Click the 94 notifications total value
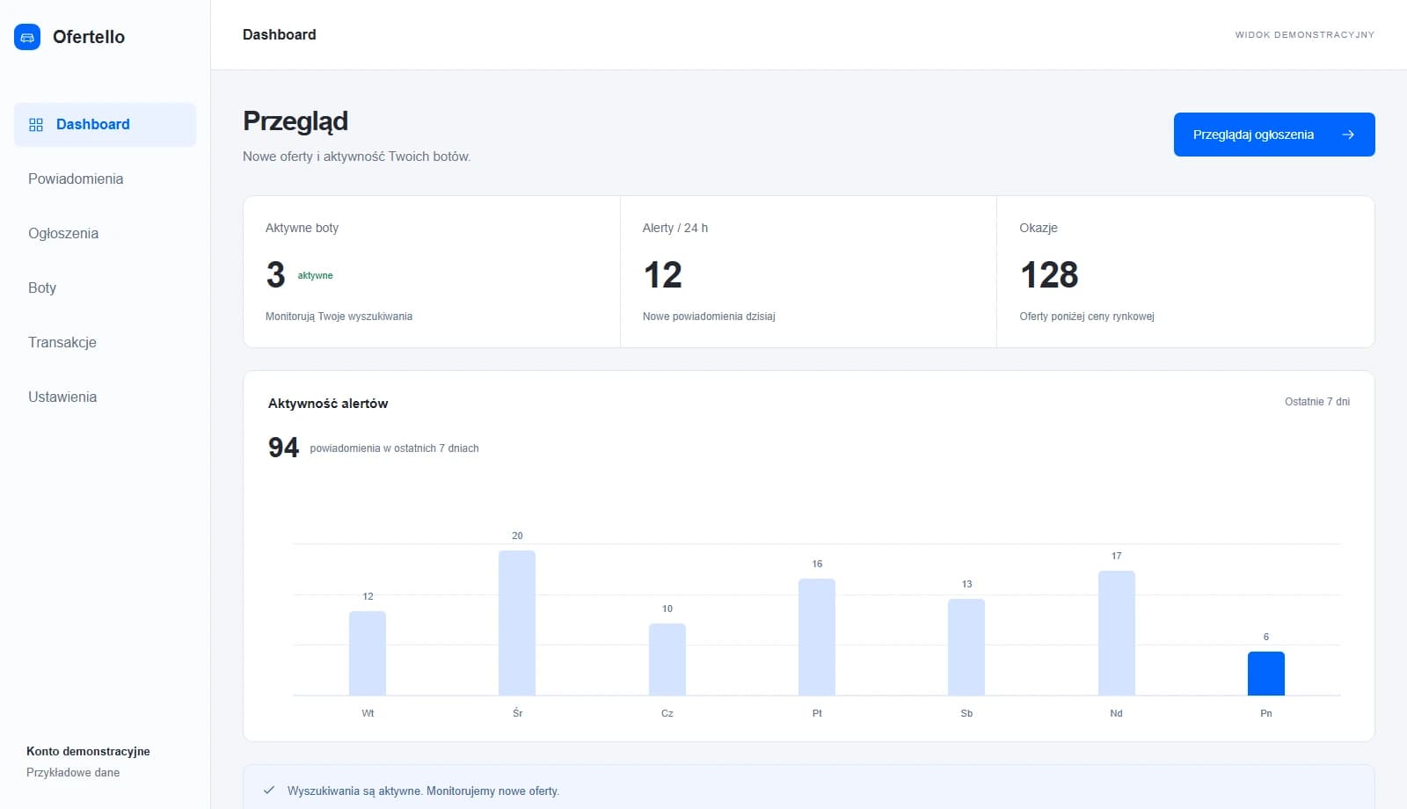Image resolution: width=1407 pixels, height=809 pixels. [283, 448]
